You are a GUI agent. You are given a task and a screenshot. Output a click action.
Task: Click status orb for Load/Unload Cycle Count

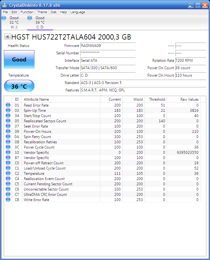pyautogui.click(x=8, y=168)
